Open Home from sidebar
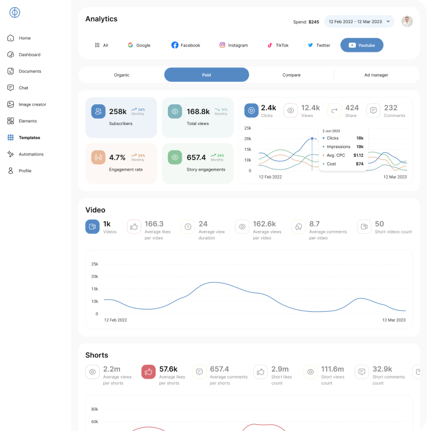 click(x=19, y=38)
